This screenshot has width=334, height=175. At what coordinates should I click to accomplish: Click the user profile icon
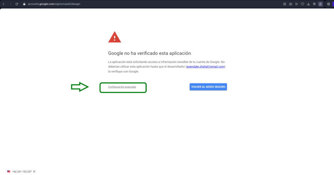[x=320, y=4]
